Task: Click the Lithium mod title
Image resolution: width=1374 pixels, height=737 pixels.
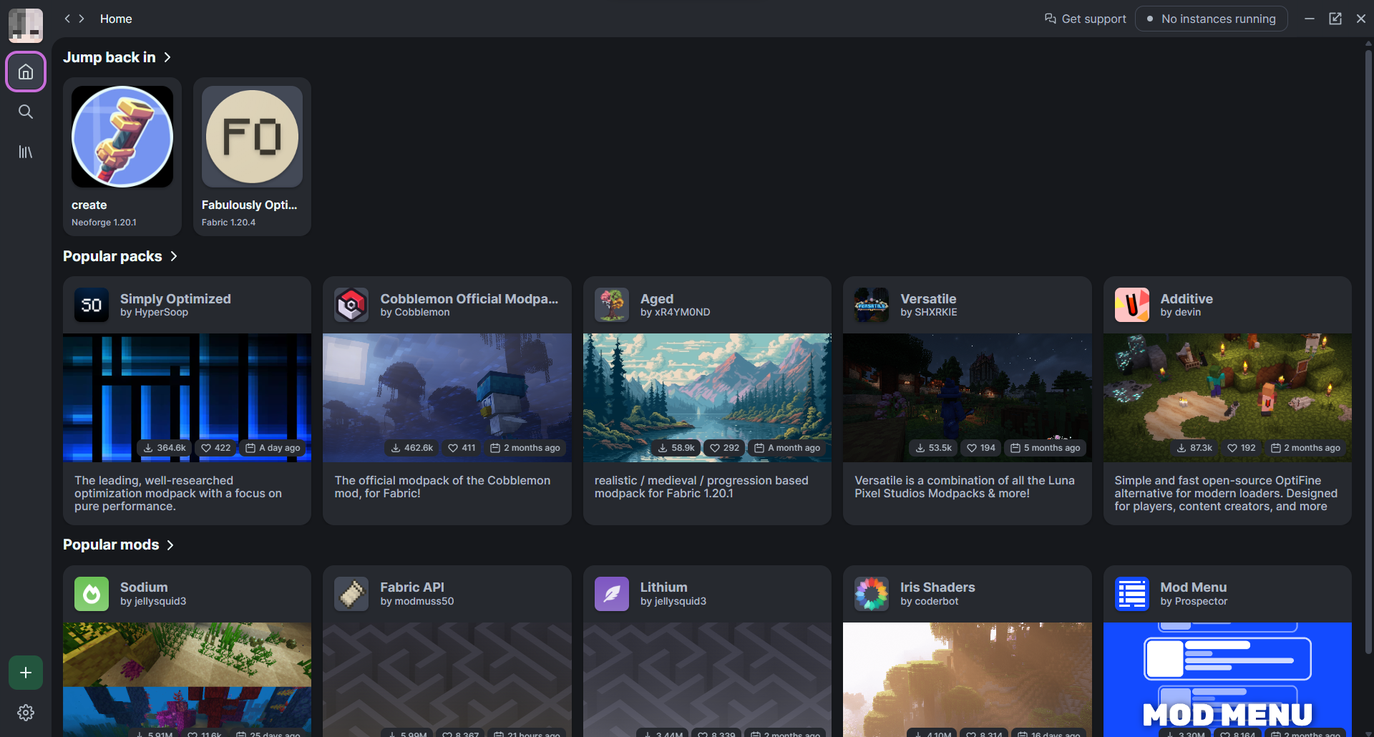Action: (x=663, y=587)
